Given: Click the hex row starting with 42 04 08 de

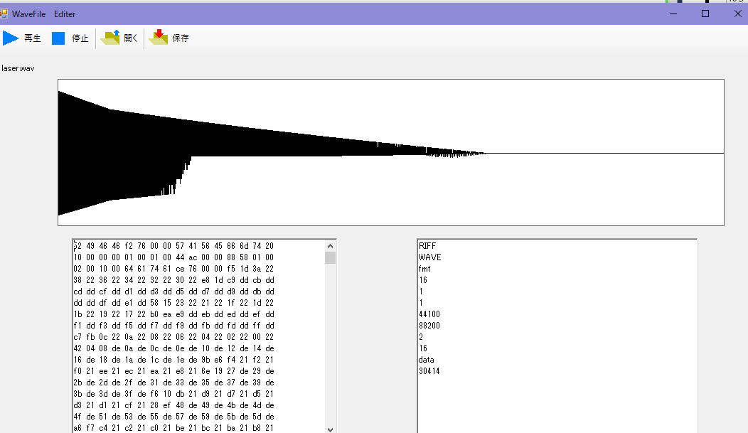Looking at the screenshot, I should (x=173, y=348).
